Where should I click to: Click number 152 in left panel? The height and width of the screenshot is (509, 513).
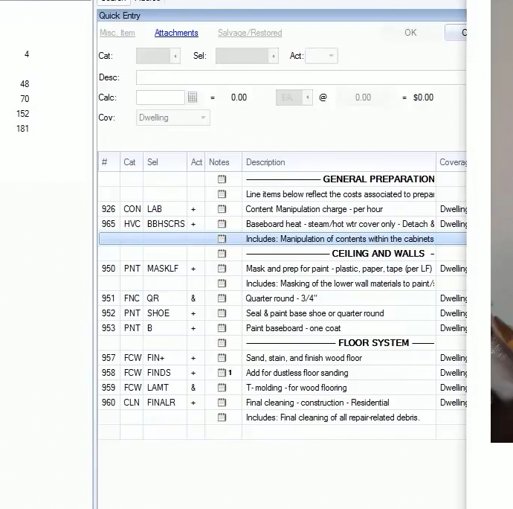coord(22,114)
